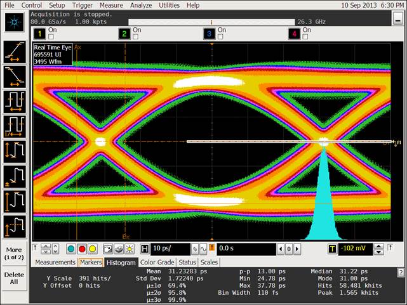Select the fall time measurement icon
The width and height of the screenshot is (407, 305).
tap(15, 77)
